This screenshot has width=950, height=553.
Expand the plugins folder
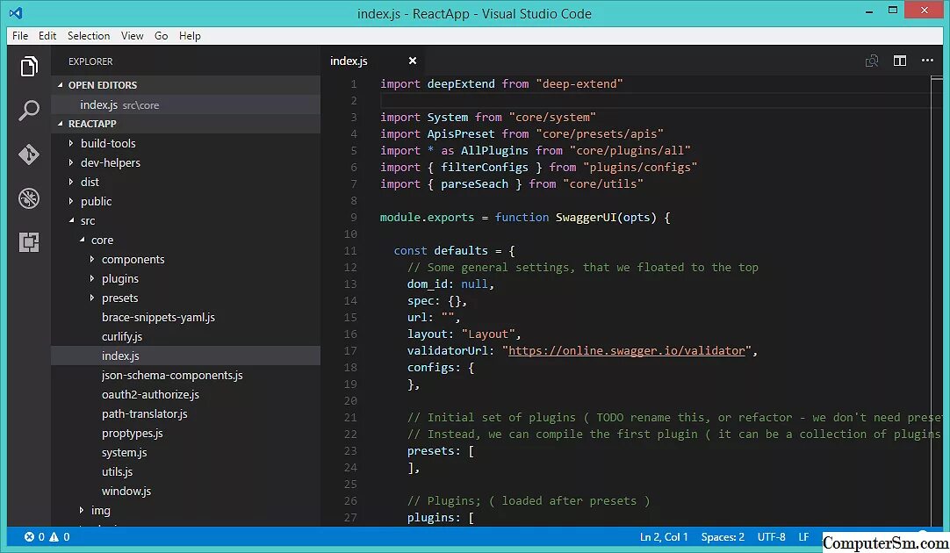click(x=92, y=278)
